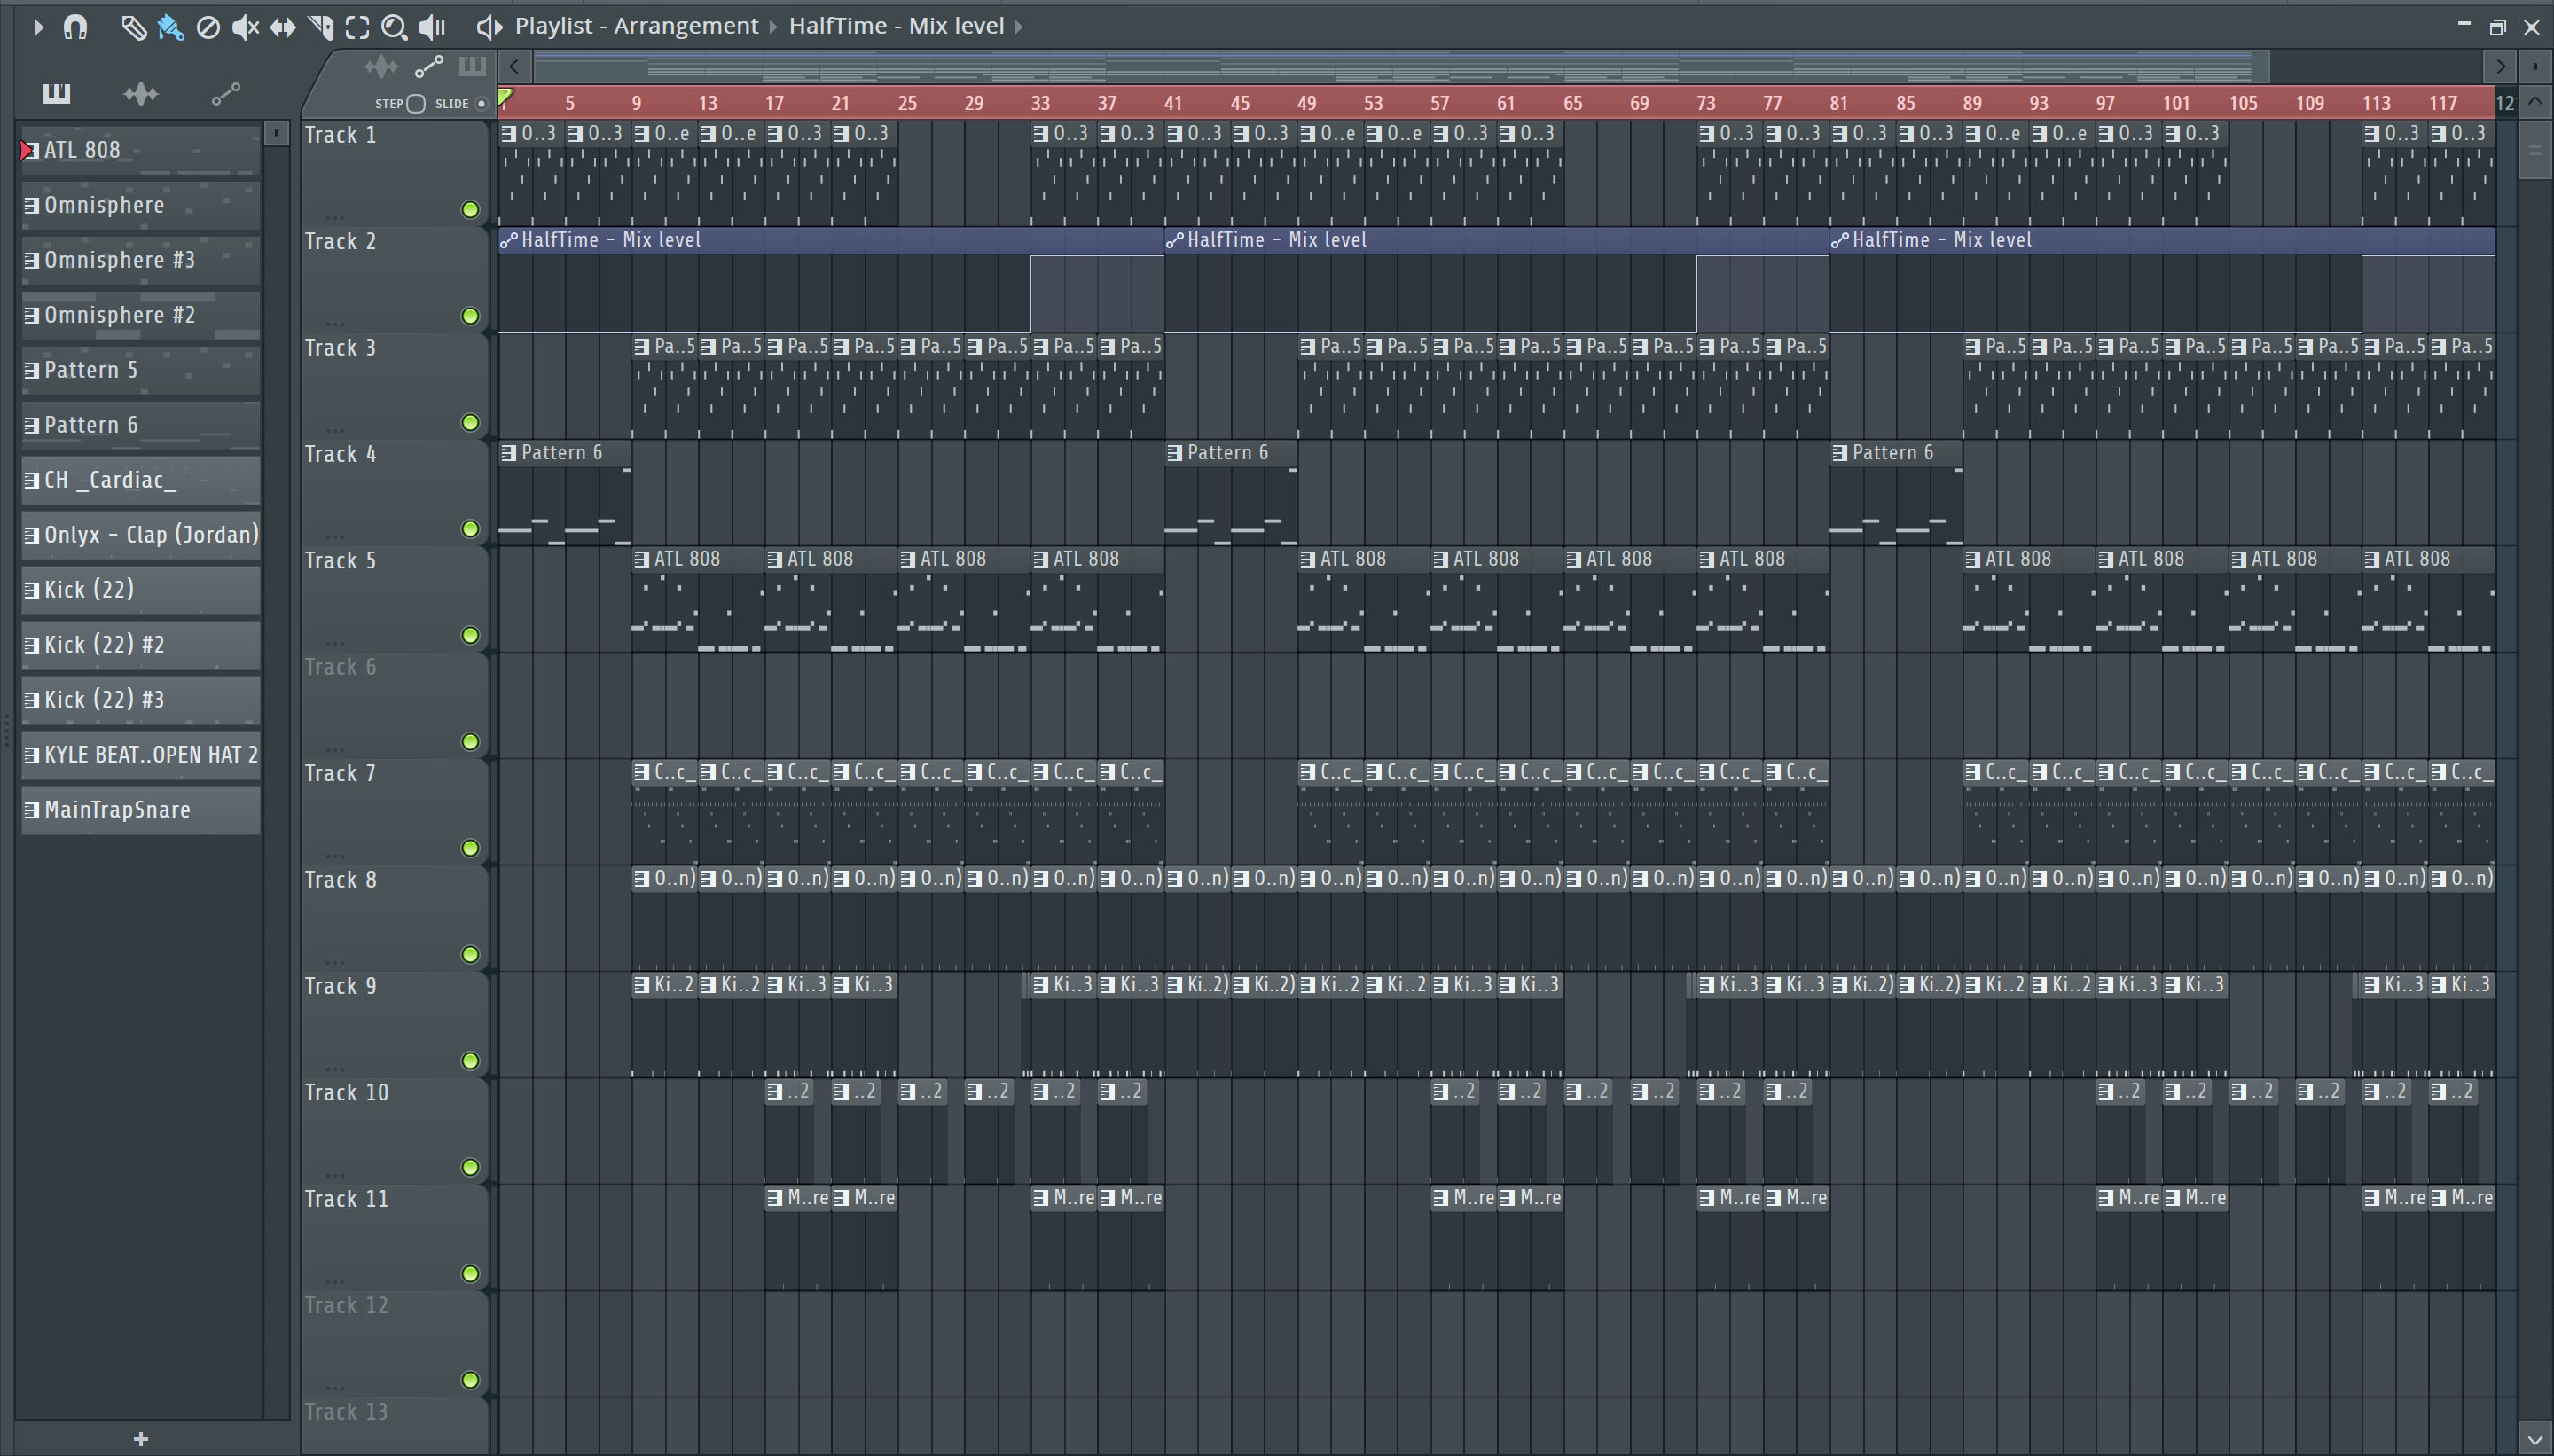The height and width of the screenshot is (1456, 2554).
Task: Open third HalfTime - Mix level clip menu
Action: pos(1840,240)
